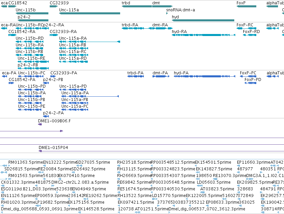The image size is (284, 214).
Task: Click the p24-2-RB transcript
Action: click(x=33, y=68)
